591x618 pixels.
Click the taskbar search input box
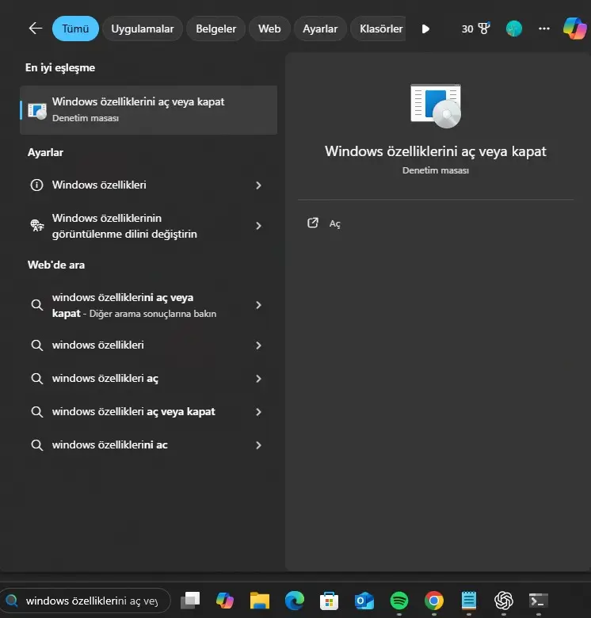91,601
